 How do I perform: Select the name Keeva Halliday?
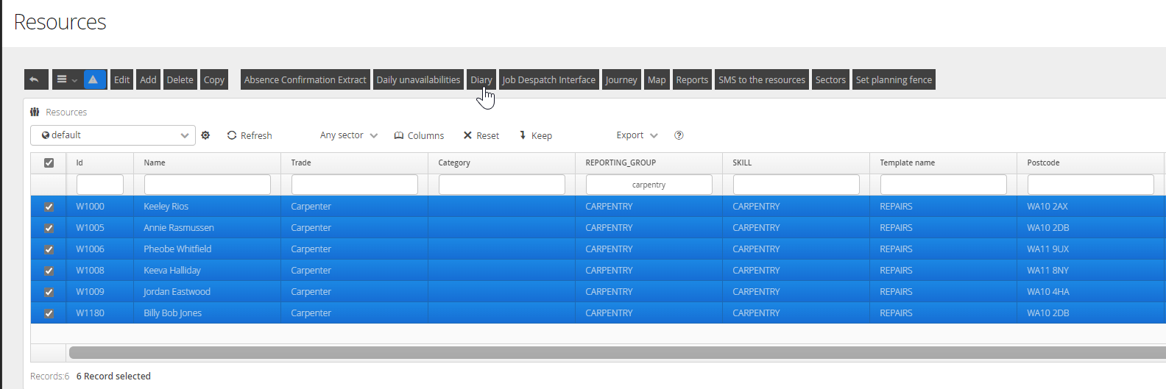coord(172,271)
